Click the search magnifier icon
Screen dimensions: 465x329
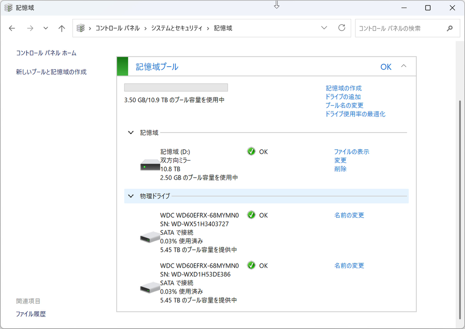coord(450,28)
